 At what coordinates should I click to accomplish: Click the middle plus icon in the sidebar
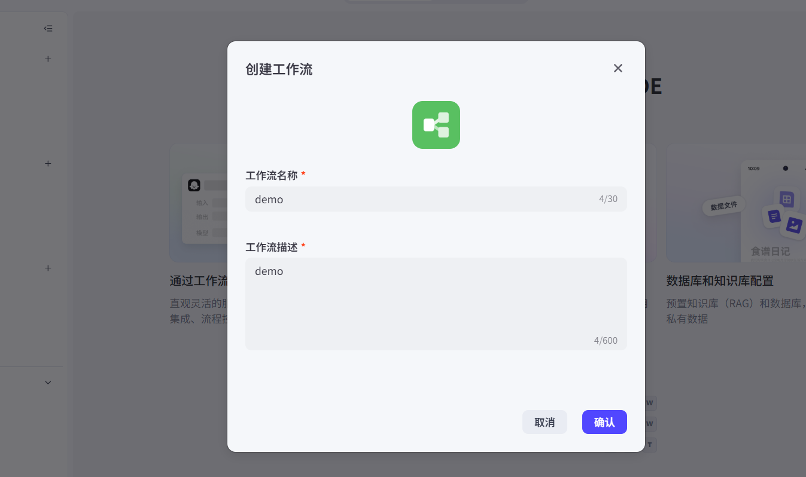[x=48, y=163]
